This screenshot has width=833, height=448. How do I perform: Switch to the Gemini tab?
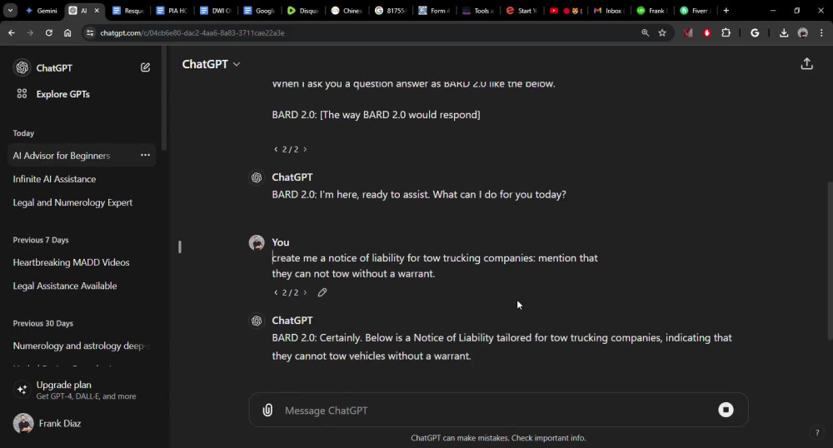point(42,11)
